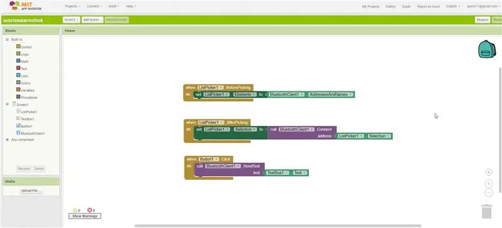502x228 pixels.
Task: Zoom out with the minus icon
Action: coord(489,192)
